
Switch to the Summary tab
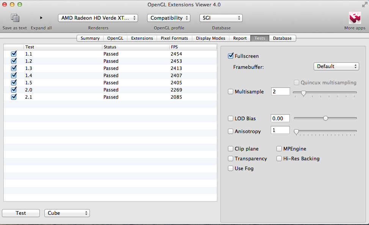90,38
